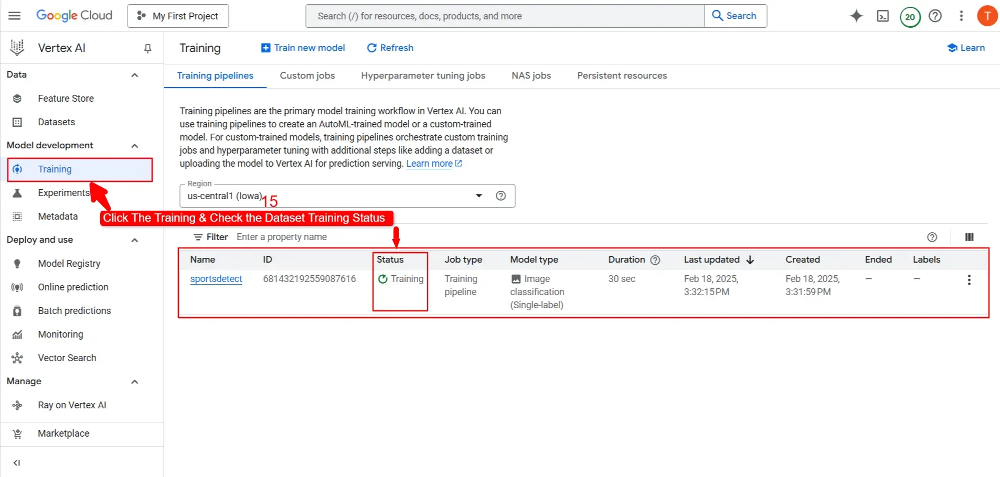The image size is (1000, 477).
Task: Open the My First Project selector
Action: [178, 16]
